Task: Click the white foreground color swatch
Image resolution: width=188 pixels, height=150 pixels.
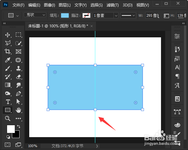Action: (11, 129)
